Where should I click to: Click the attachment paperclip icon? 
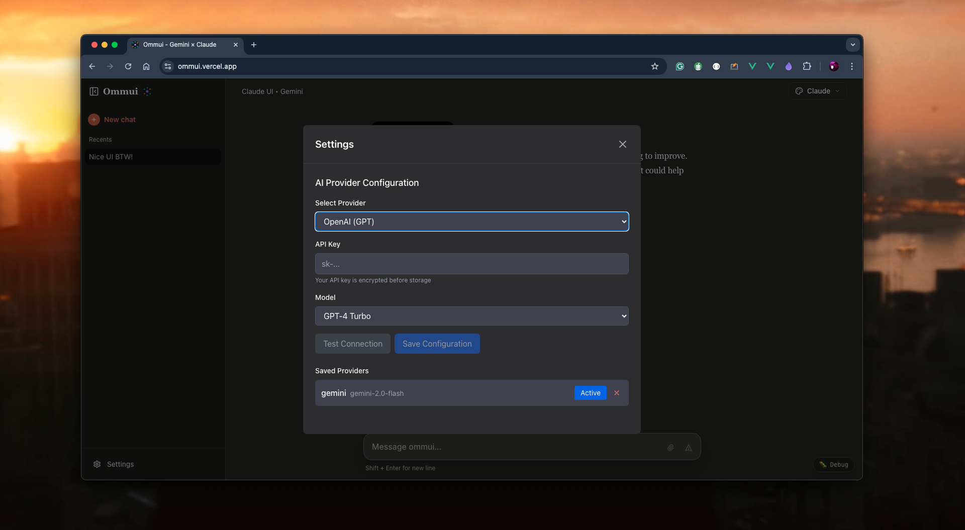tap(670, 447)
